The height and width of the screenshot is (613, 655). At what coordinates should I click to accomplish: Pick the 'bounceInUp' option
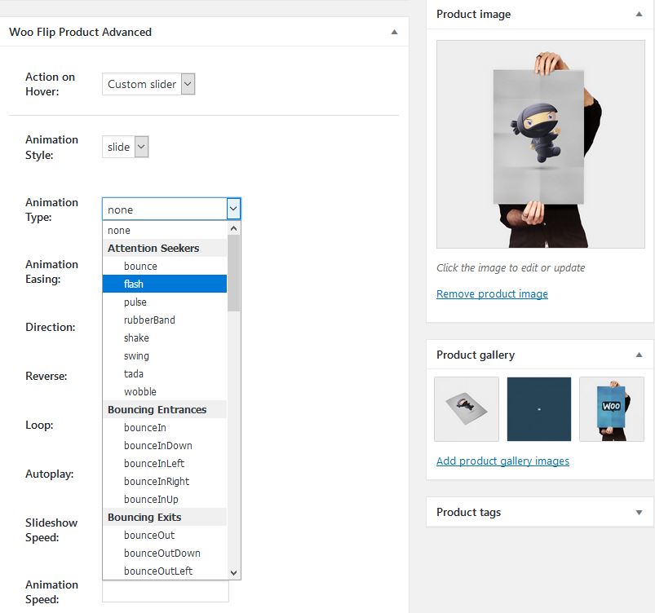(165, 500)
